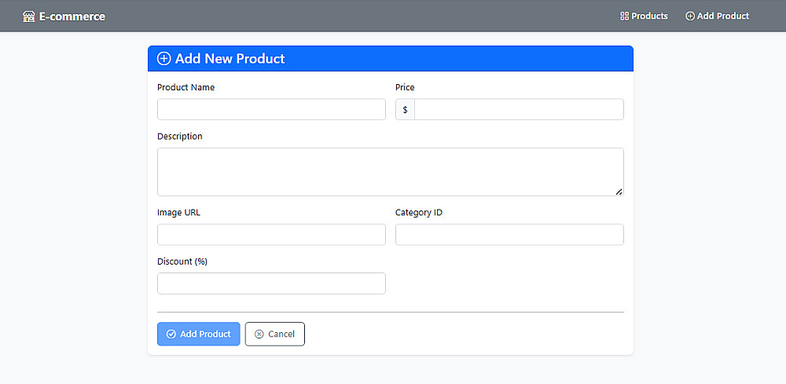This screenshot has width=786, height=384.
Task: Click the plus-circle icon in the blue form header
Action: coord(164,59)
